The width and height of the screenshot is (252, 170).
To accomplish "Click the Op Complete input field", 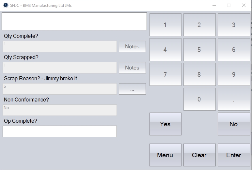I will (60, 131).
